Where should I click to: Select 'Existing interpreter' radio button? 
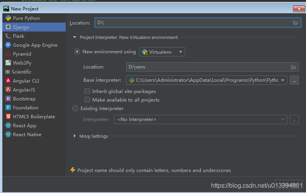(75, 109)
